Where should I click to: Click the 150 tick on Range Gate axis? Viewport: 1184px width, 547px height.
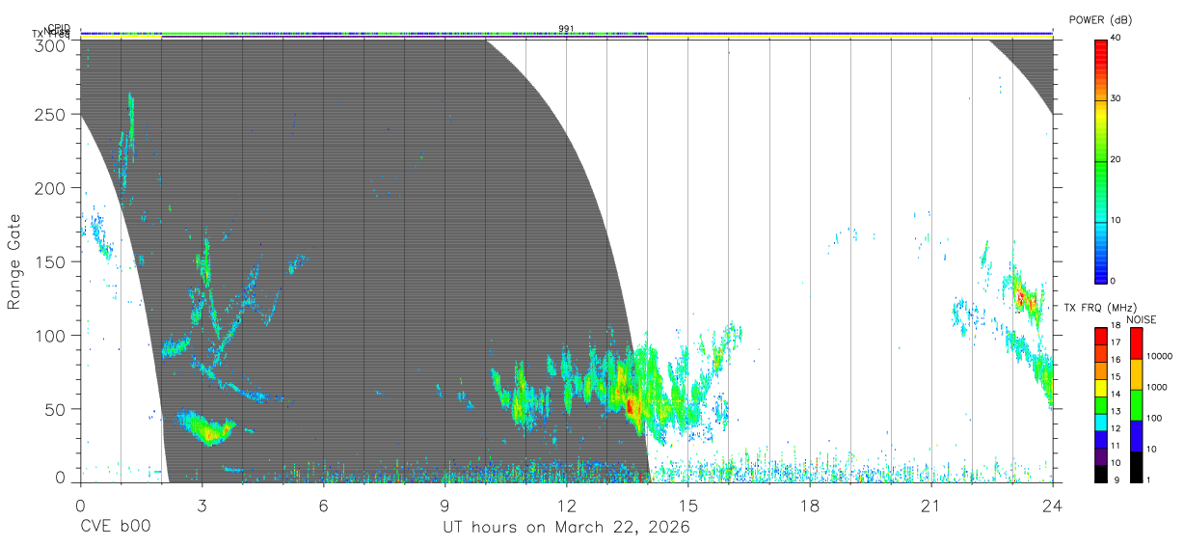point(51,261)
